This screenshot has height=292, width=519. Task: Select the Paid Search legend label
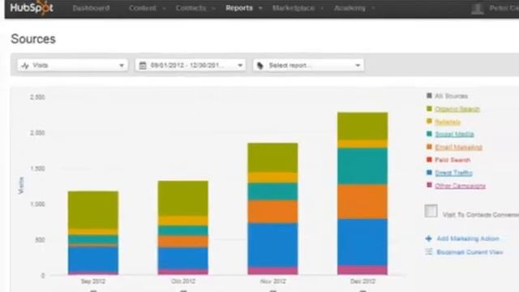click(453, 160)
